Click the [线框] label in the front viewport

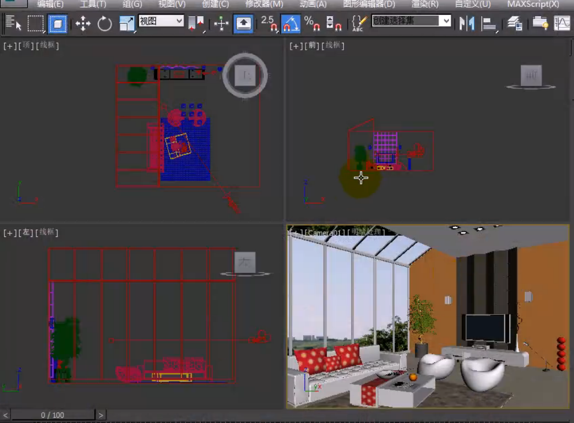pos(333,45)
